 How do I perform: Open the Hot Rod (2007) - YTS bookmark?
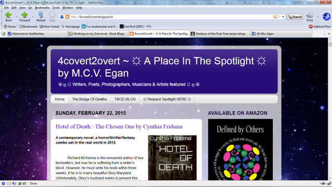(135, 26)
